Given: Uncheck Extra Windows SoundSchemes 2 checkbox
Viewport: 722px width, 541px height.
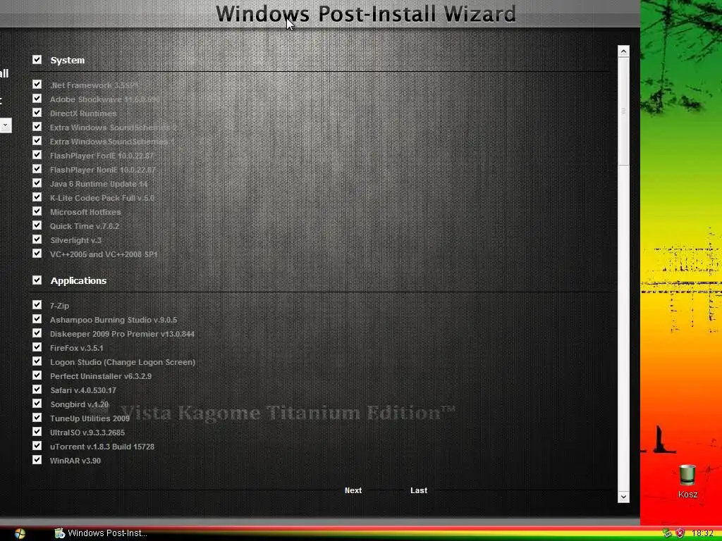Looking at the screenshot, I should click(x=37, y=127).
